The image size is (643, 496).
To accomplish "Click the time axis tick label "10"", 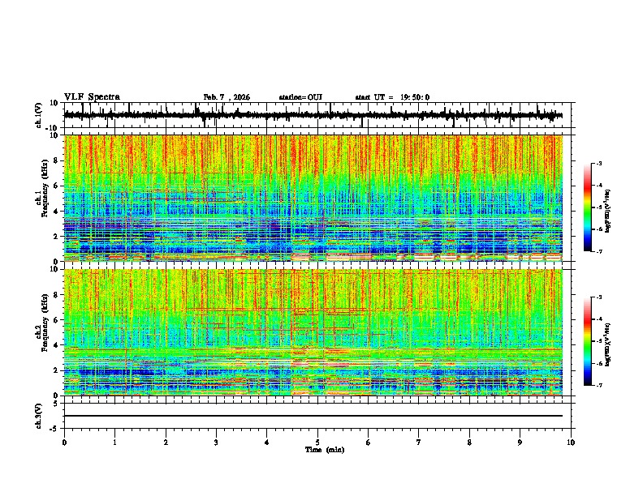I will [x=571, y=443].
